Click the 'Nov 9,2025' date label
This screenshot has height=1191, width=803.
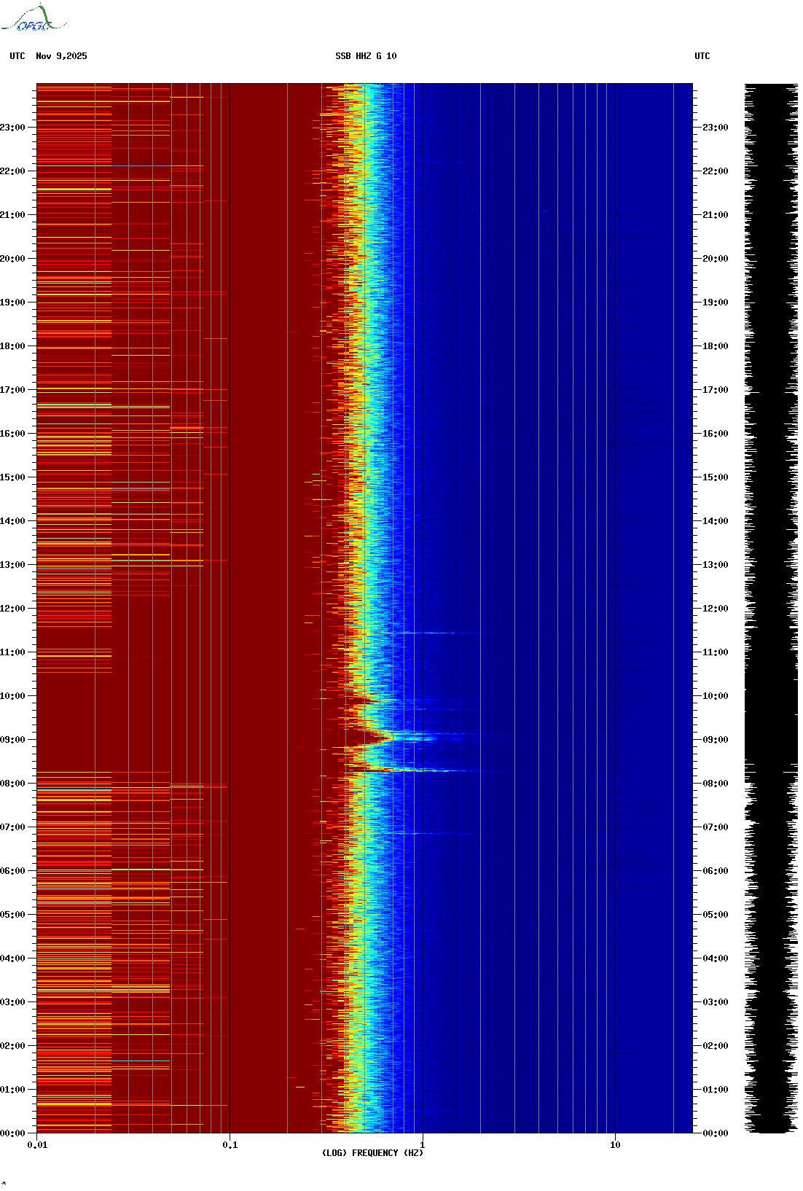tap(61, 56)
